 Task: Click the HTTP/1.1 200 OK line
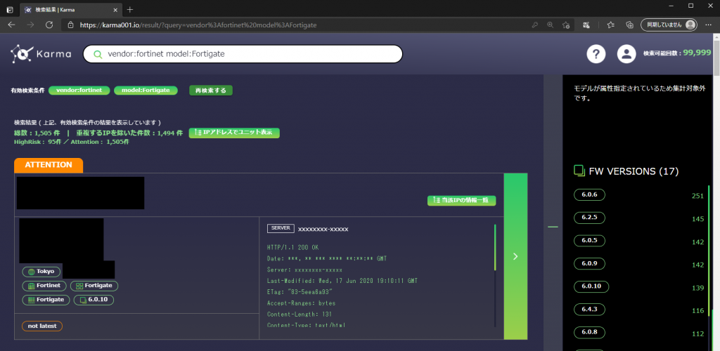tap(293, 247)
